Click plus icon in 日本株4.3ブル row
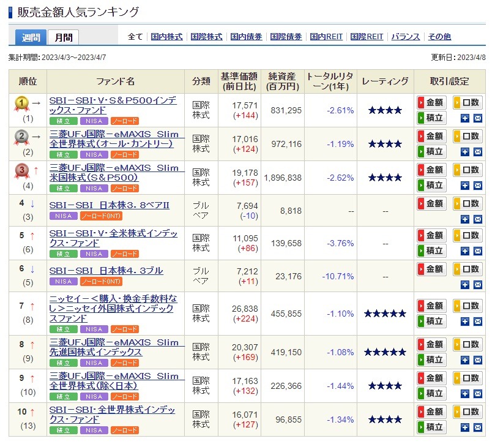Screen dimensions: 495x444 coord(464,285)
